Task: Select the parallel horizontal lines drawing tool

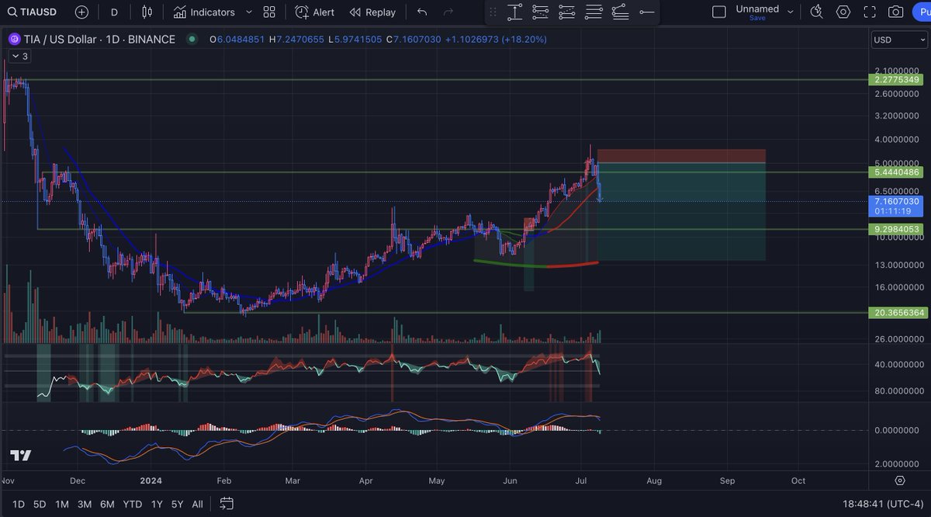Action: coord(594,12)
